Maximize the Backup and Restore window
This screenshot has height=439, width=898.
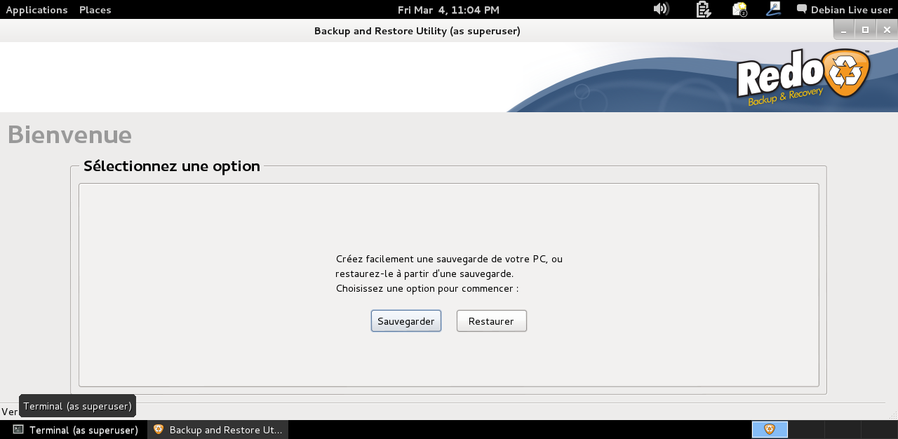click(x=865, y=29)
